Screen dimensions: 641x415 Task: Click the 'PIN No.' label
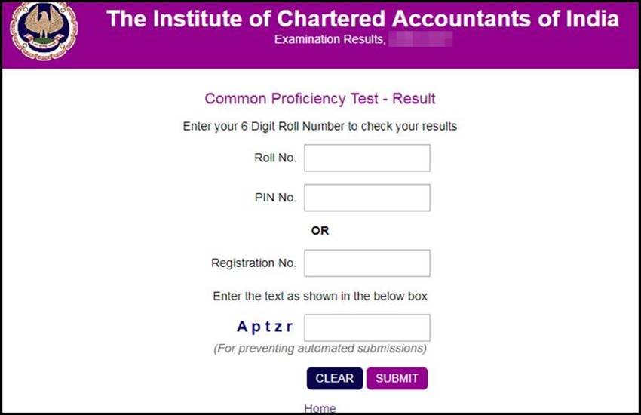(x=275, y=198)
